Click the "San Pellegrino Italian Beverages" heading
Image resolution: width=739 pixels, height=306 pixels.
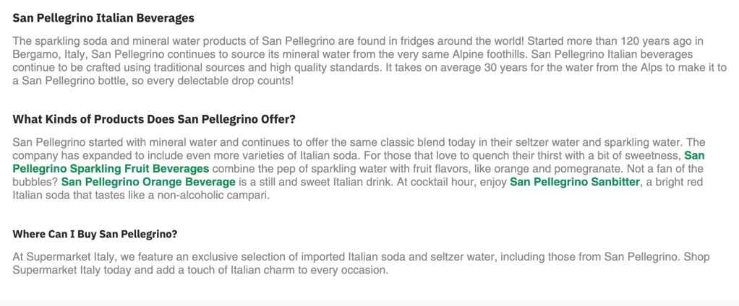point(103,18)
